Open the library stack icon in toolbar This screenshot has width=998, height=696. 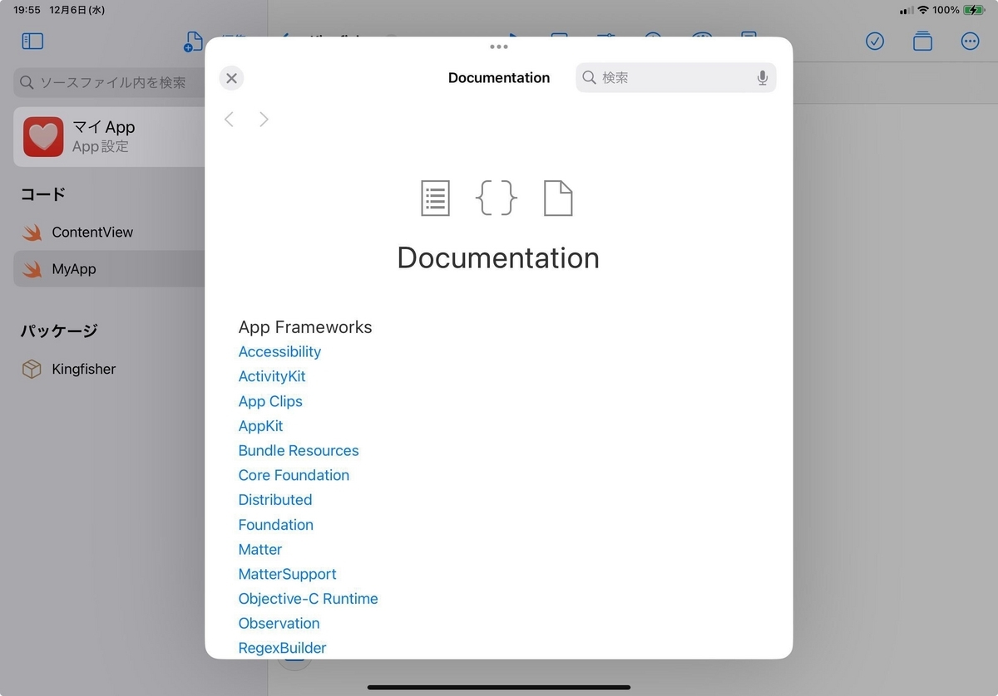[x=922, y=41]
